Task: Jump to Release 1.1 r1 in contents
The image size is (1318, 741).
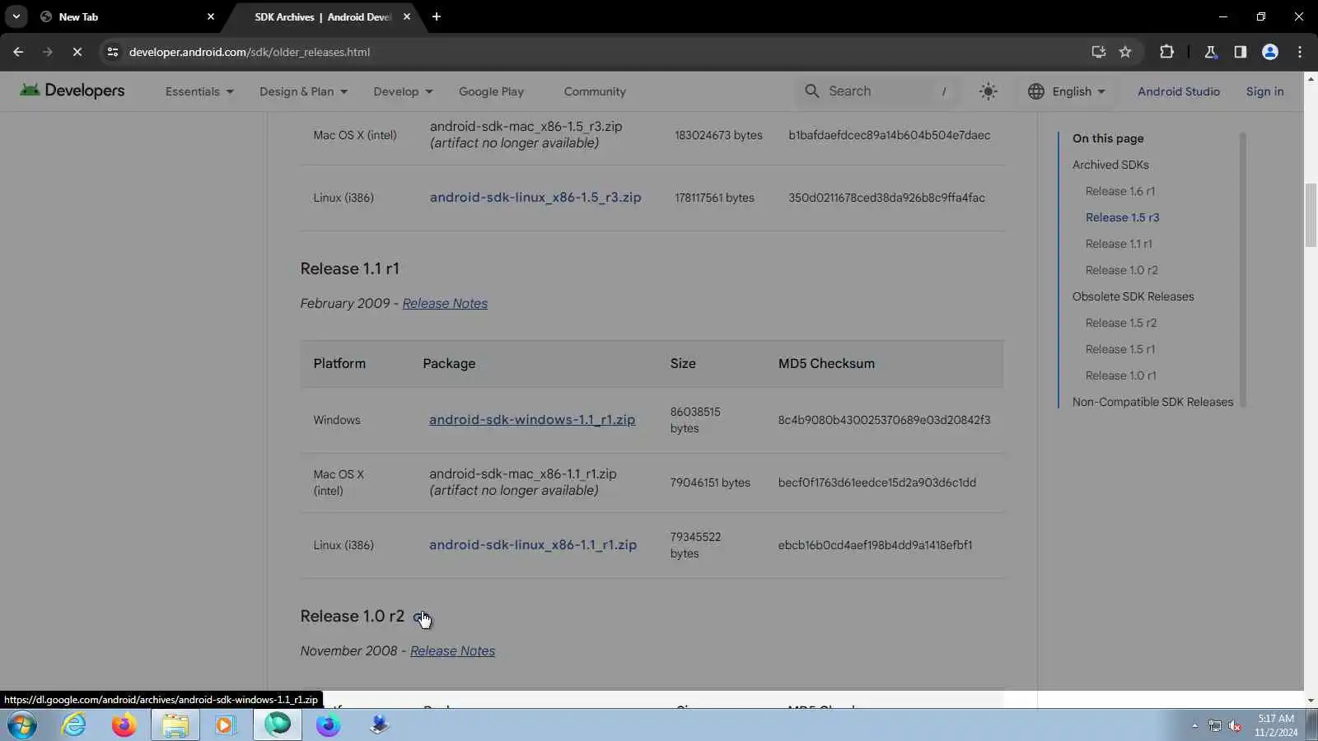Action: [x=1119, y=244]
